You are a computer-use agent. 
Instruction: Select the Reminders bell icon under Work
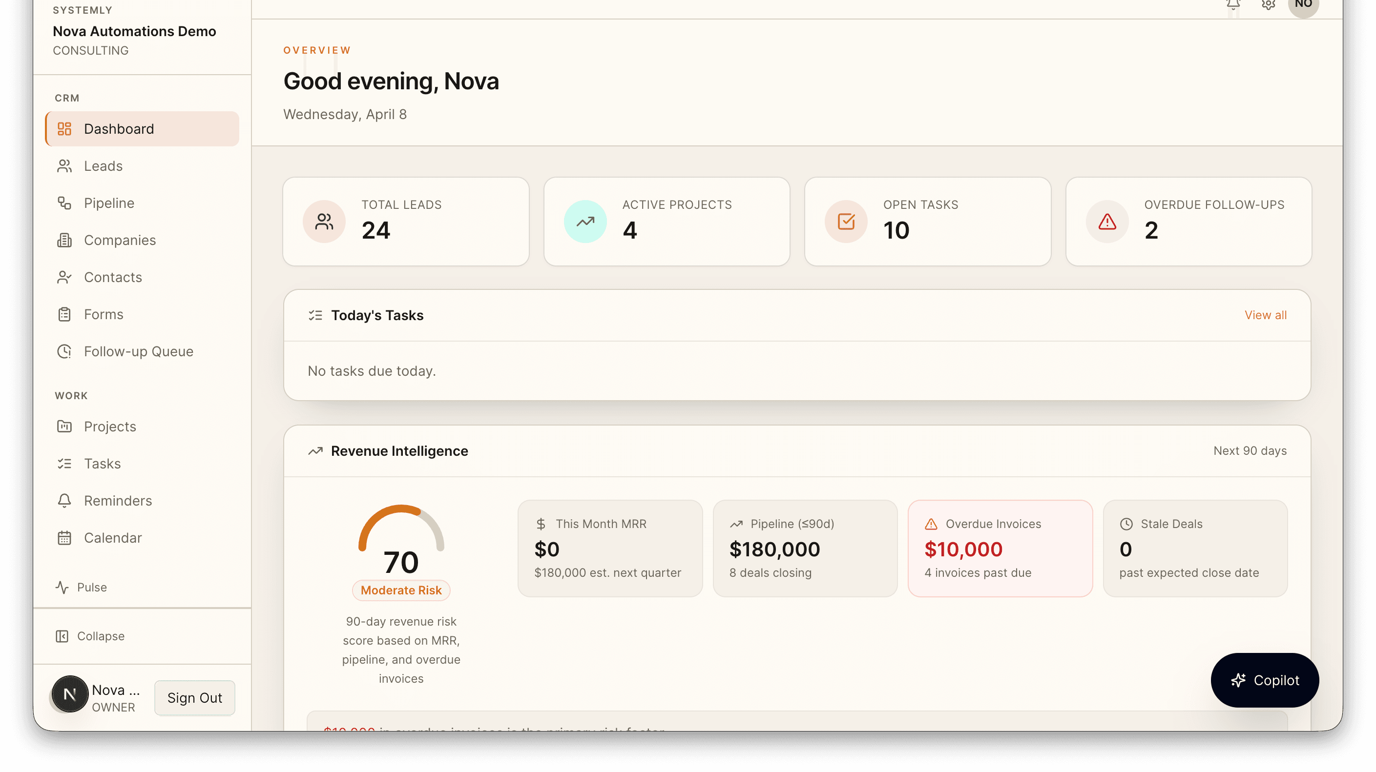[x=64, y=501]
